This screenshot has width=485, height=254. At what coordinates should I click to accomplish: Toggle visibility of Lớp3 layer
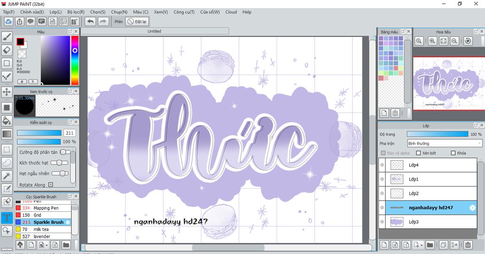tap(382, 222)
